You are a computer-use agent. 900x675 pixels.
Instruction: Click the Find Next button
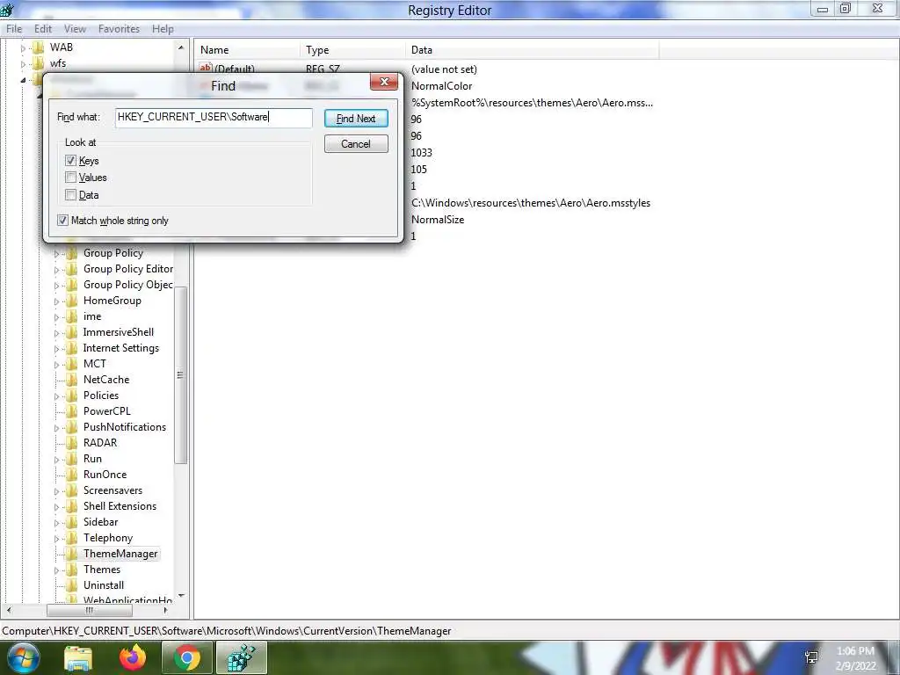pos(356,119)
